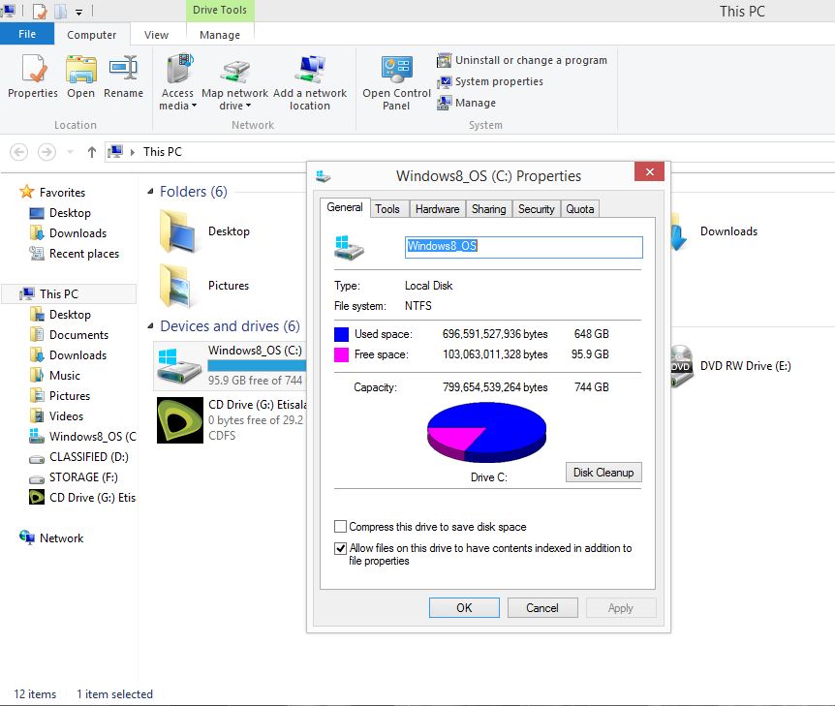Screen dimensions: 835x706
Task: Click the drive label text field
Action: coord(523,247)
